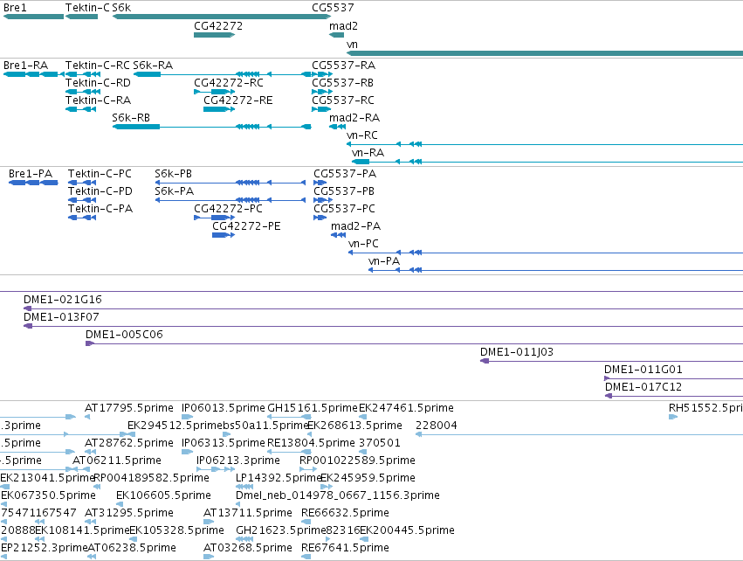Click EST AT28762.5prime

129,443
